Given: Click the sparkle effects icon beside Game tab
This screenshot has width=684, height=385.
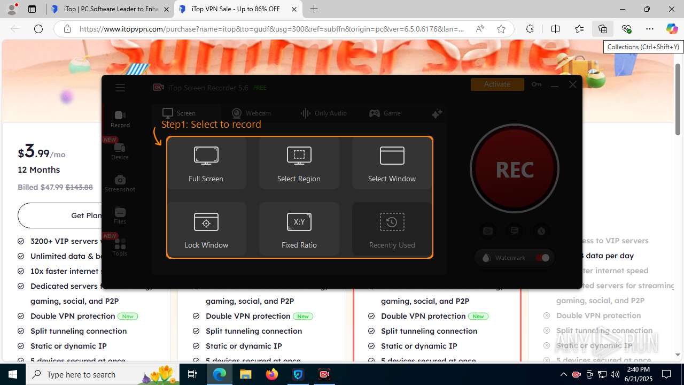Looking at the screenshot, I should (x=437, y=113).
